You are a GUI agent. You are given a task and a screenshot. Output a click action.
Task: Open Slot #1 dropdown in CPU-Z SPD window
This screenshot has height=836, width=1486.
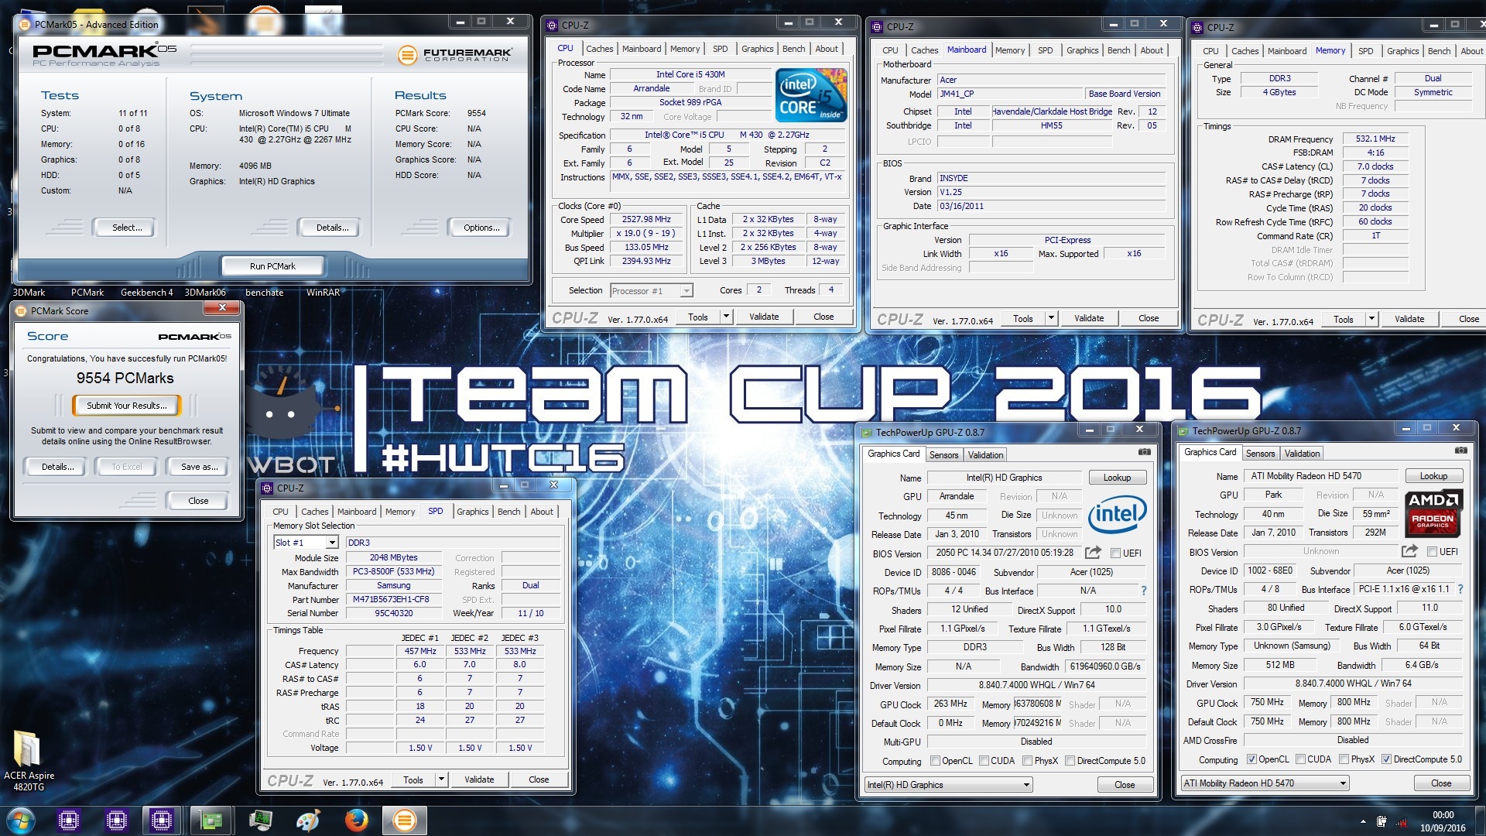pos(306,543)
